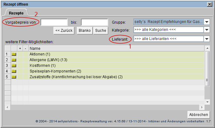The width and height of the screenshot is (215, 128).
Task: Click the '-' column header
Action: tap(26, 49)
